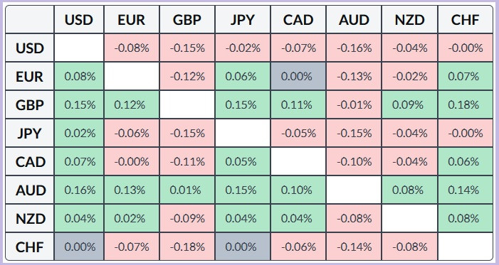Image resolution: width=499 pixels, height=265 pixels.
Task: Click the EUR versus JPY 0.06% cell
Action: [x=243, y=77]
